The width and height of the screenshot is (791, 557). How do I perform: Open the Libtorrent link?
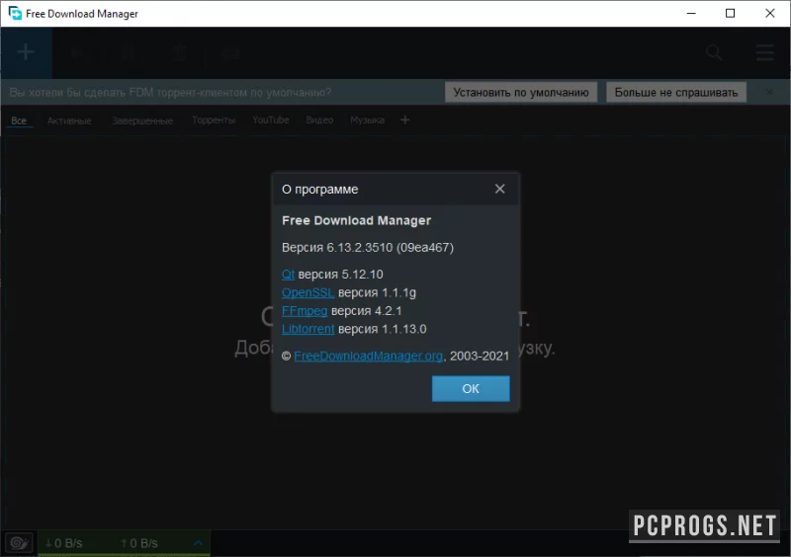pyautogui.click(x=308, y=329)
